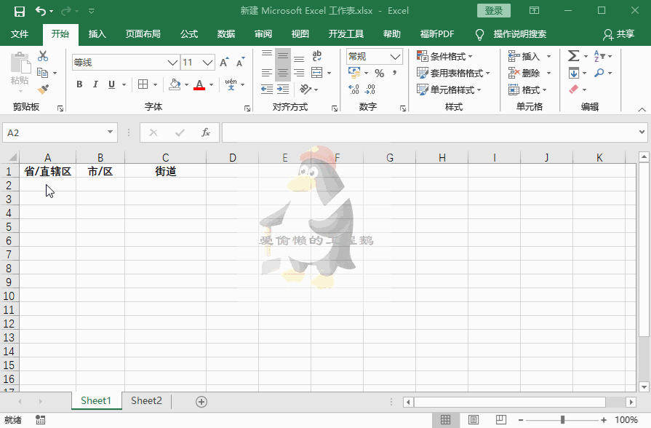Screen dimensions: 651x428
Task: Click the formula bar input field
Action: coord(430,132)
